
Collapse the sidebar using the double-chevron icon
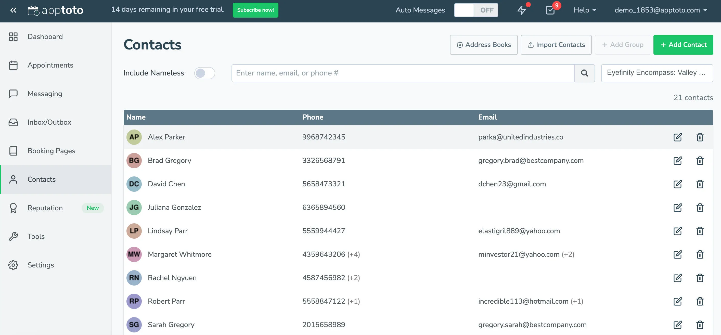[x=13, y=10]
